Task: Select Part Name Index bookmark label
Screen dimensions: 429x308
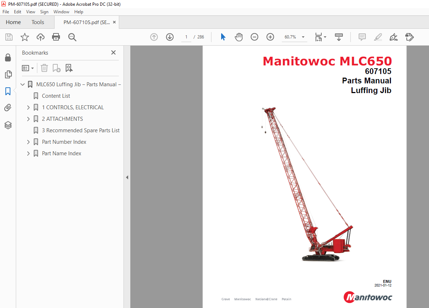Action: pyautogui.click(x=61, y=153)
